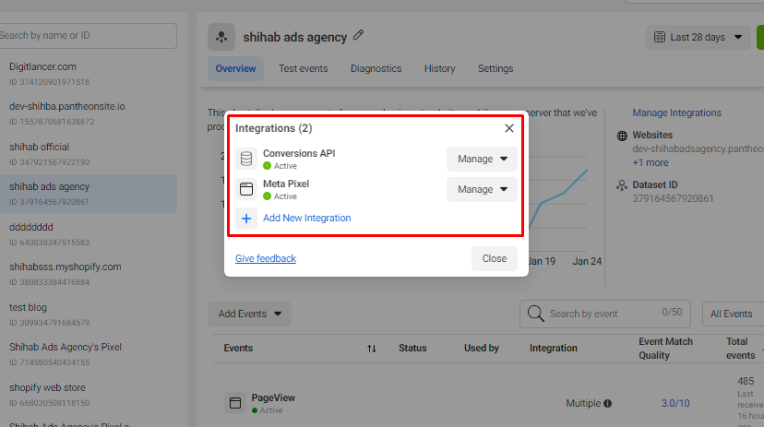Click the Used by column header
This screenshot has height=427, width=764.
tap(482, 348)
